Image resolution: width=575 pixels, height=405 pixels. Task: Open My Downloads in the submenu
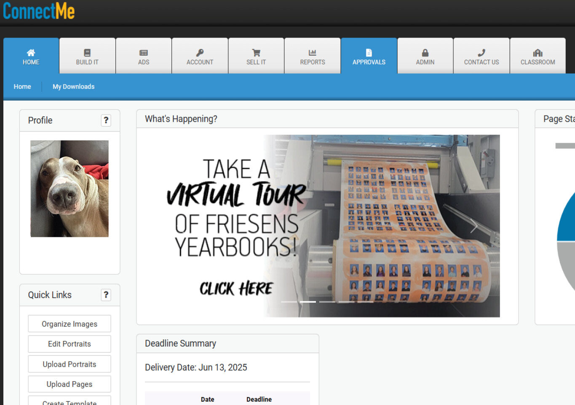click(x=73, y=86)
